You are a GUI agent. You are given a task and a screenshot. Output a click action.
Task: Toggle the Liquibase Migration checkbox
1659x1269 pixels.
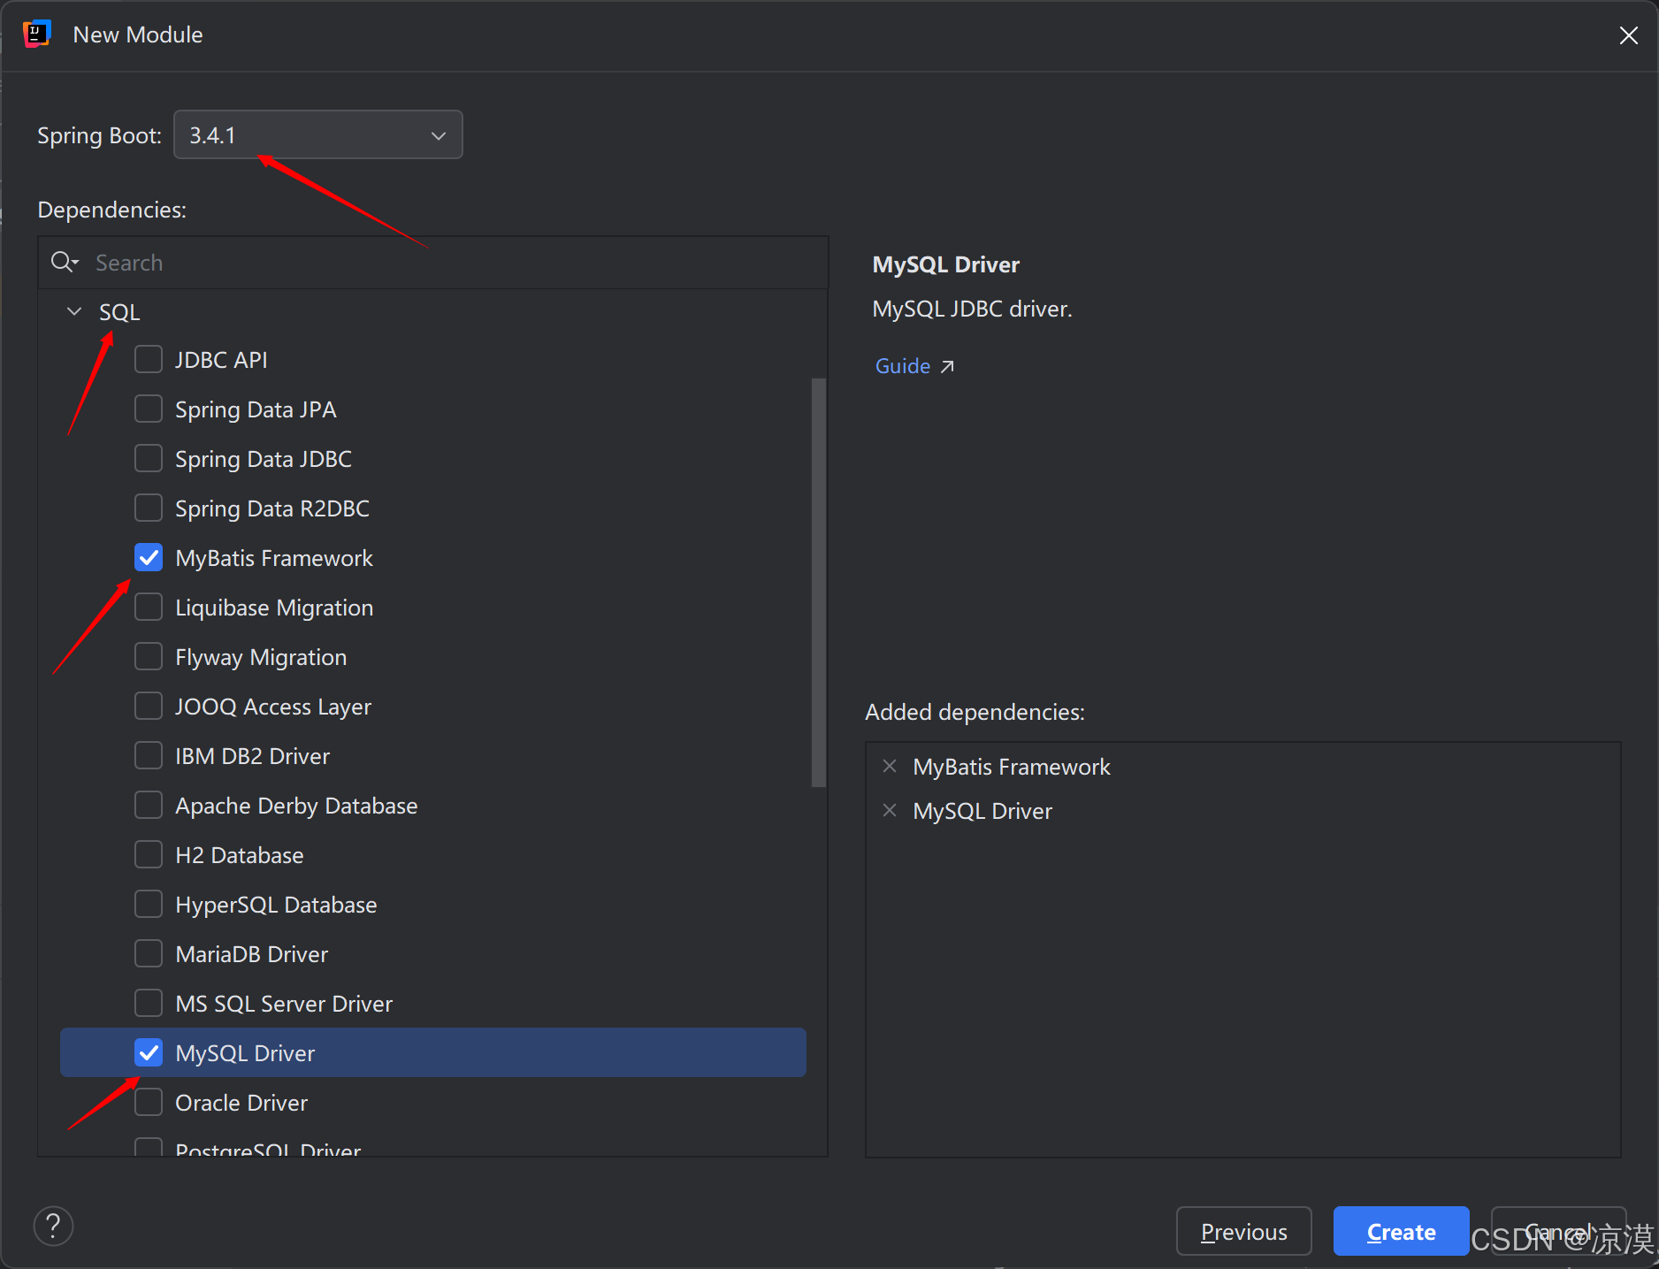149,607
